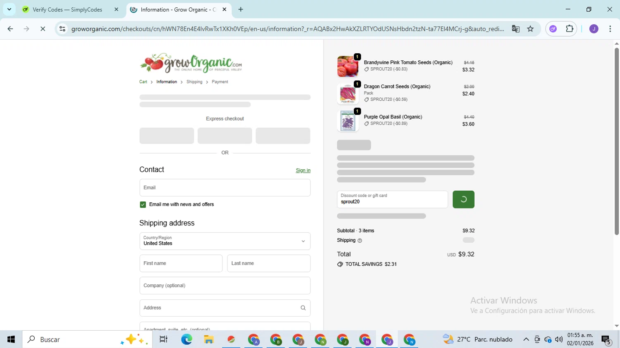Open the Chrome profile avatar J
Screen dimensions: 620x348
click(594, 29)
